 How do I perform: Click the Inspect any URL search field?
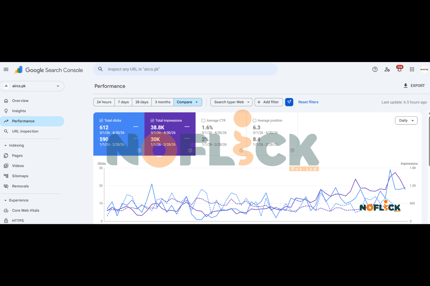click(x=185, y=69)
